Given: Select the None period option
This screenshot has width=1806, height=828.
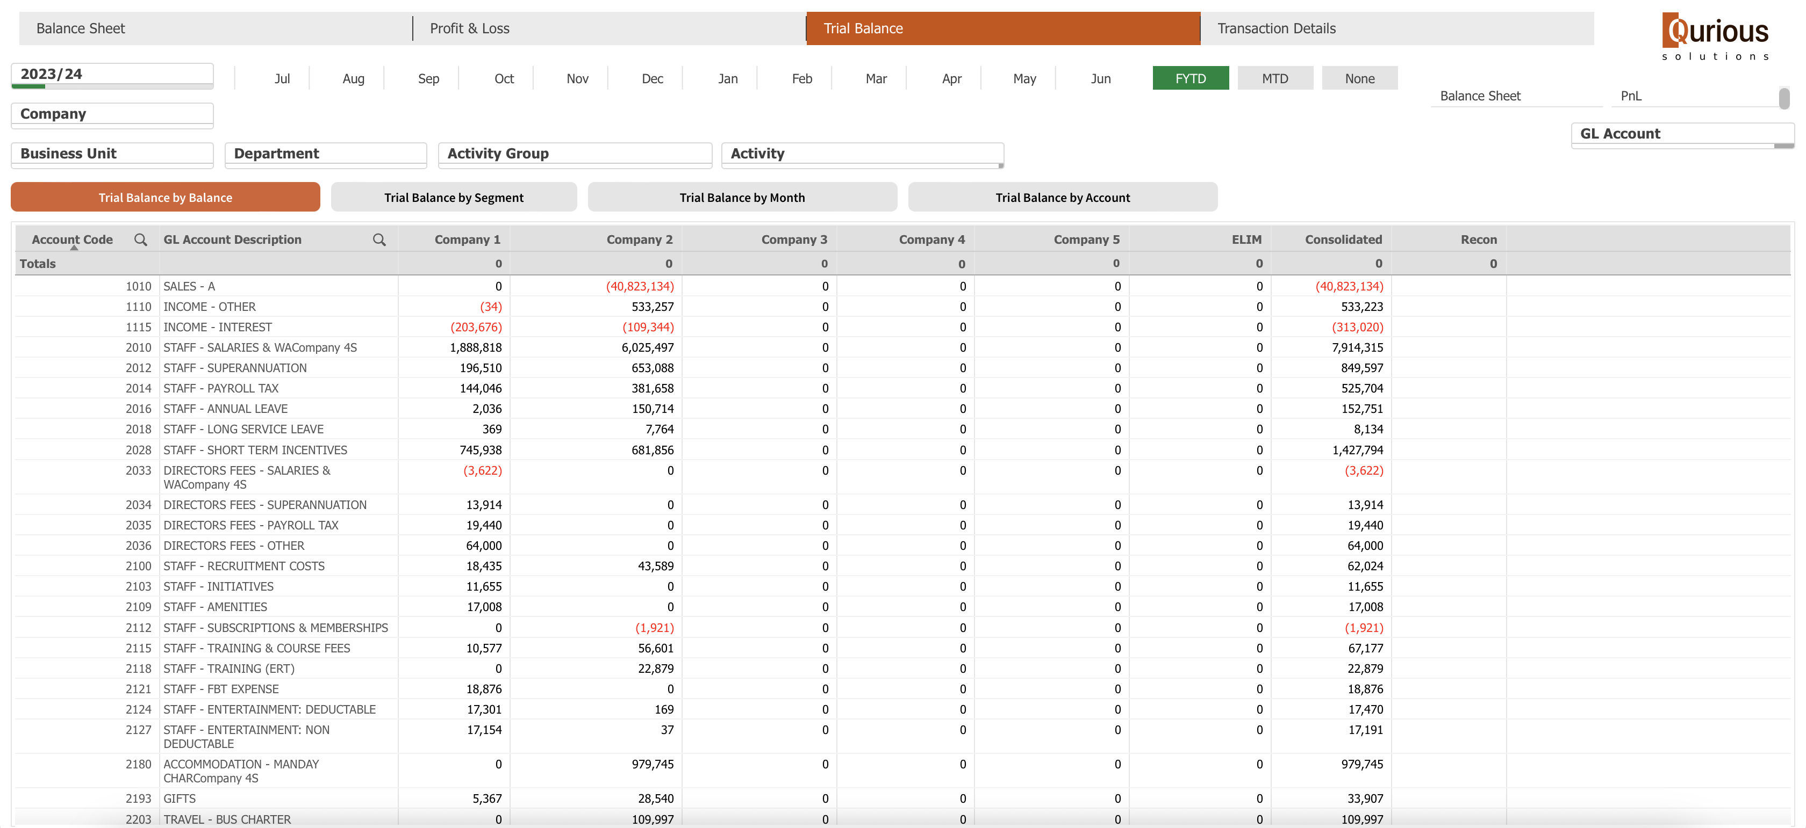Looking at the screenshot, I should (x=1360, y=78).
